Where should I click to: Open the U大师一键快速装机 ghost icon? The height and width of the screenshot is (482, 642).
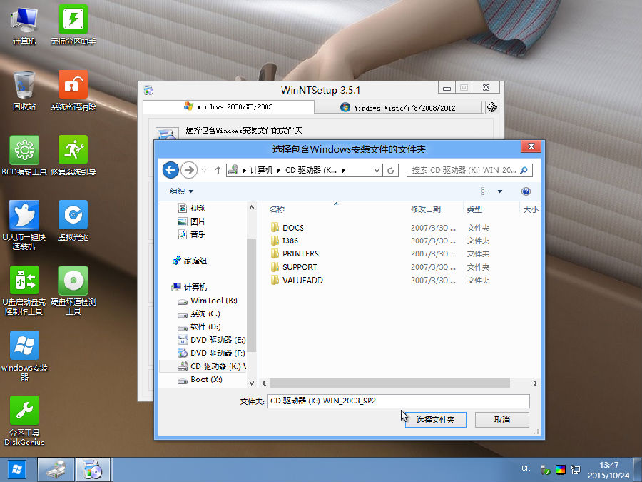pos(24,226)
